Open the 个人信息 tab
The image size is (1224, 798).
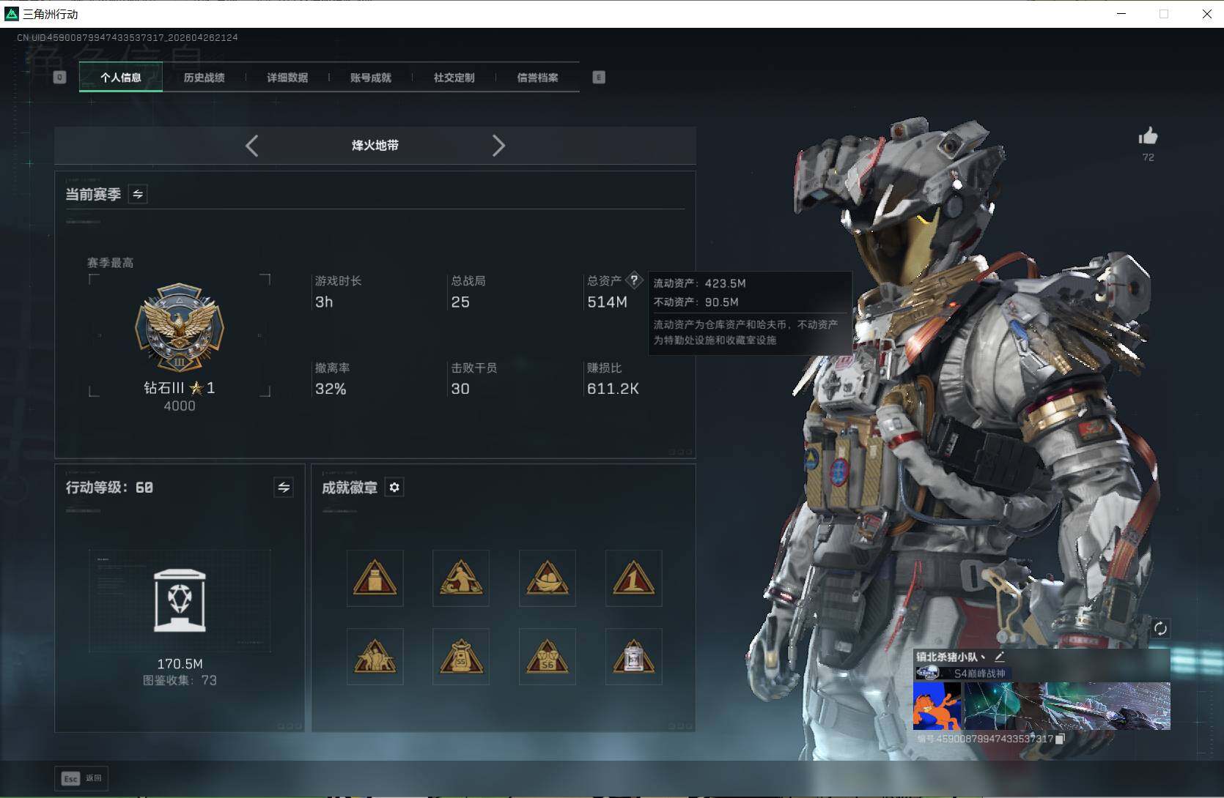click(121, 78)
